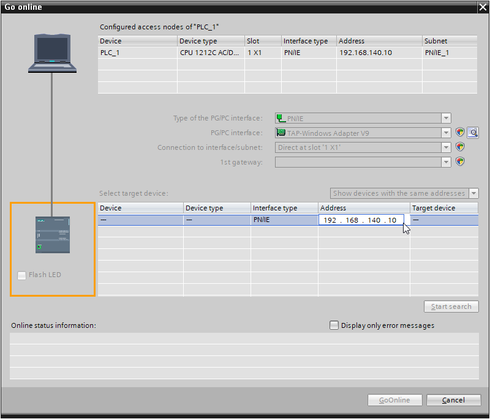
Task: Click the interface search magnifier icon
Action: 473,133
